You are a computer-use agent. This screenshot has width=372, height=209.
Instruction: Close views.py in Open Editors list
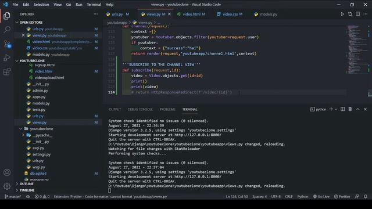(23, 35)
